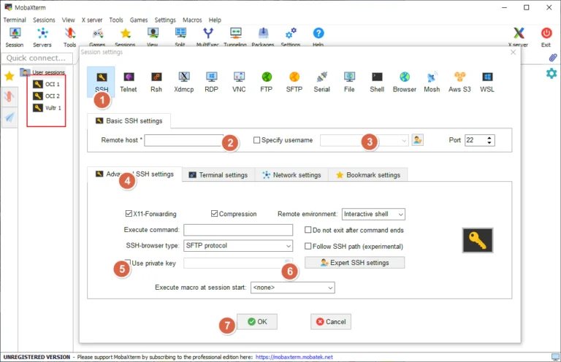Select the Telnet session type
This screenshot has width=561, height=362.
pos(129,82)
